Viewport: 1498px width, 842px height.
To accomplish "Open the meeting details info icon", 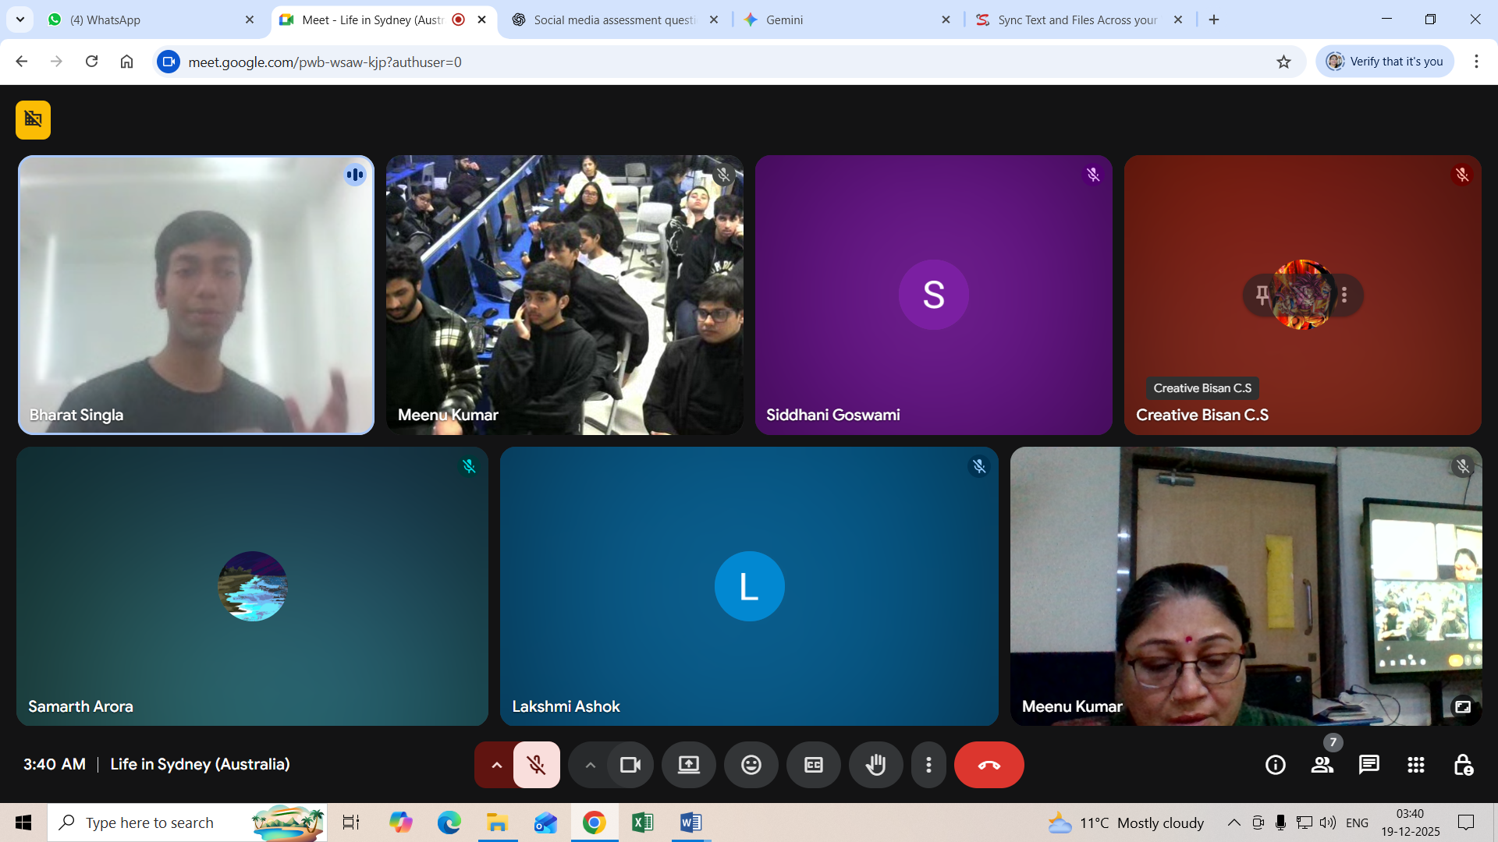I will (1275, 765).
